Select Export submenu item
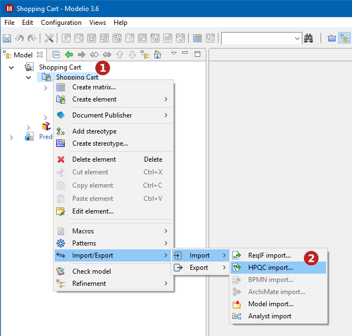Viewport: 352px width, 336px height. pyautogui.click(x=199, y=268)
